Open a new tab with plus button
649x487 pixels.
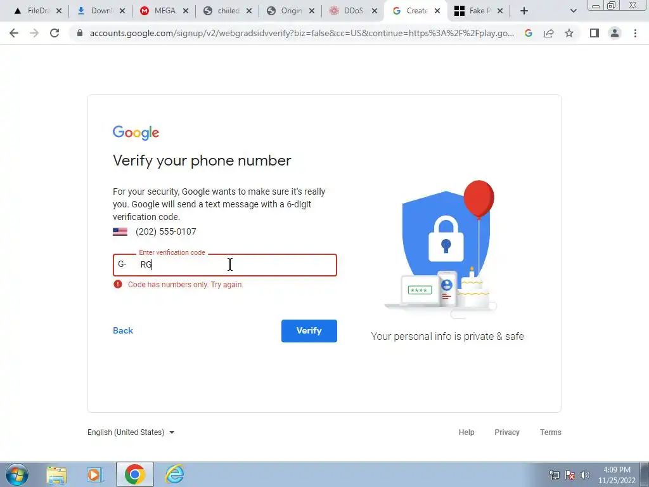[x=524, y=11]
